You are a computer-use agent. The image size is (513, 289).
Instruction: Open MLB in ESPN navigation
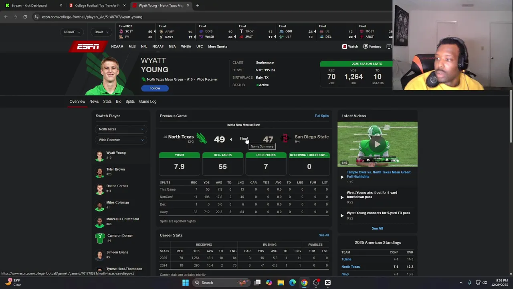click(x=132, y=47)
